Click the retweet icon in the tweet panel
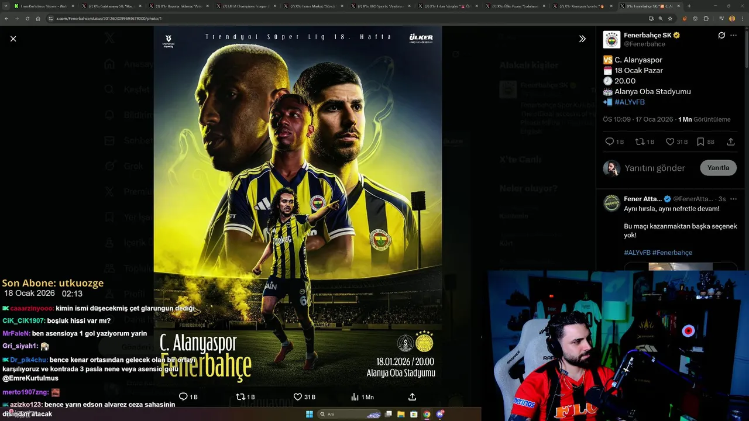This screenshot has height=421, width=749. pos(640,142)
